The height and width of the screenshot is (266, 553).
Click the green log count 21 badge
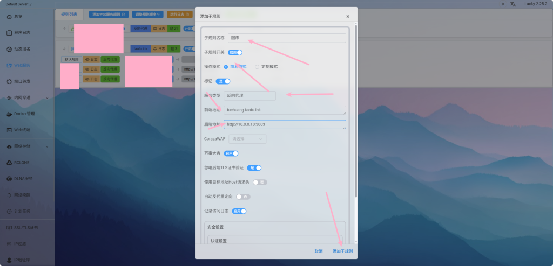tap(173, 29)
